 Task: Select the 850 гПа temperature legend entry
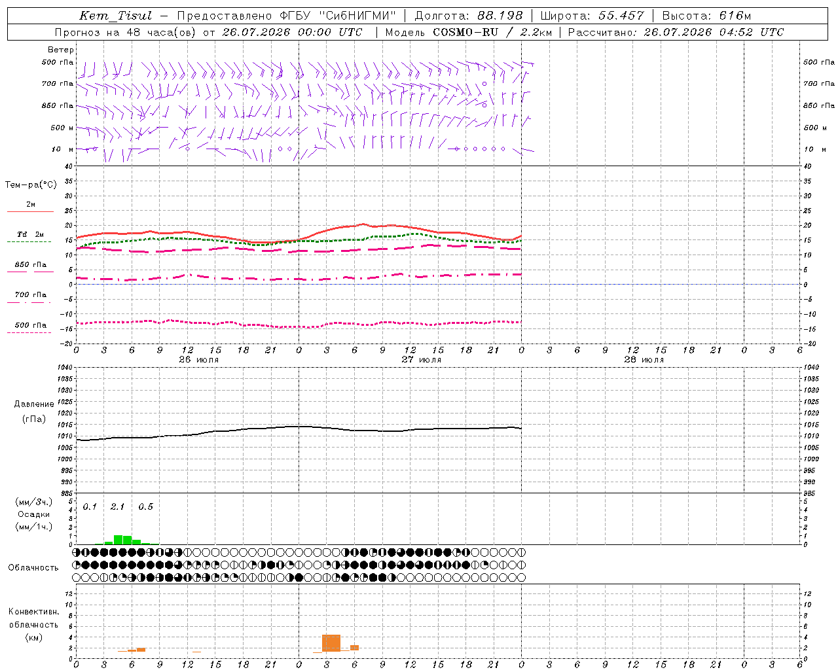30,268
